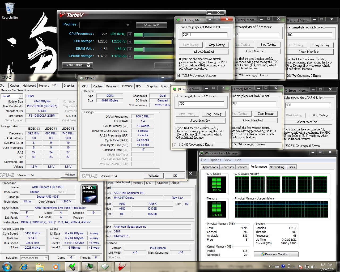Viewport: 340px width, 272px height.
Task: Click the keyboard icon next to CH in tray
Action: click(x=277, y=266)
